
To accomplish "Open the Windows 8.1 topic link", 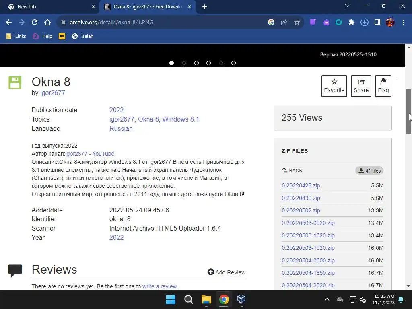I will click(x=181, y=119).
